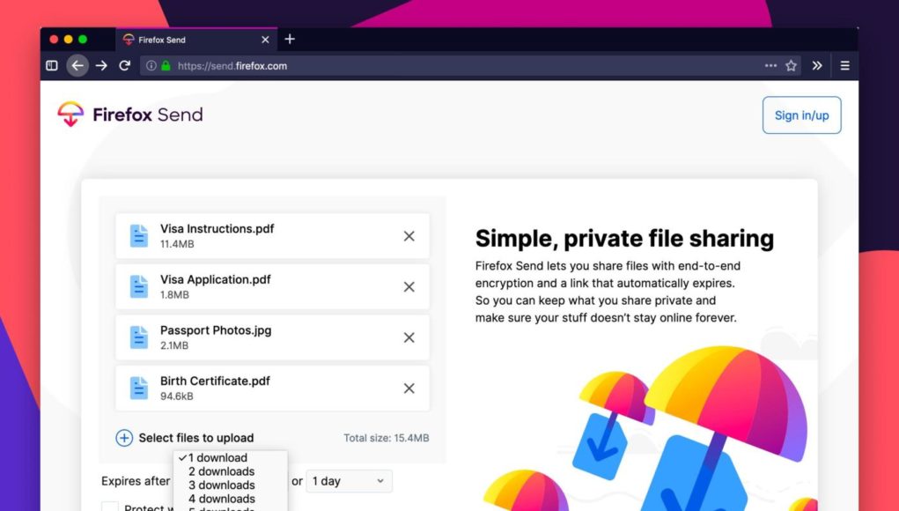
Task: Click the Visa Instructions.pdf file icon
Action: [139, 236]
